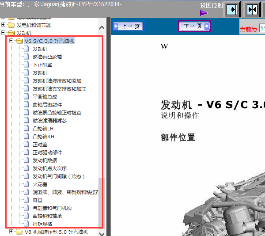This screenshot has width=265, height=236.
Task: Open the 润滑油、油液、密封剂 document
Action: pyautogui.click(x=65, y=192)
